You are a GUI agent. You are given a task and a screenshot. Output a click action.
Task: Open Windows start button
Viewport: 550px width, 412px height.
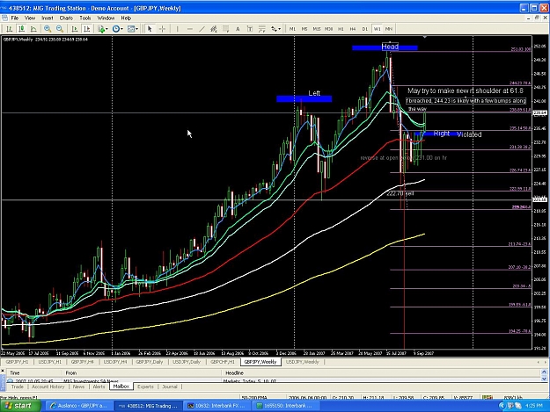tap(21, 406)
